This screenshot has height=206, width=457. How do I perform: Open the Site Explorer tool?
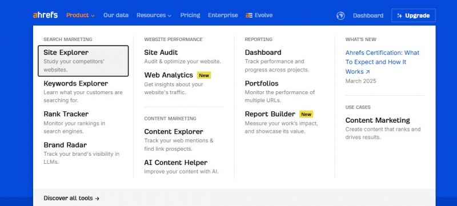[83, 61]
